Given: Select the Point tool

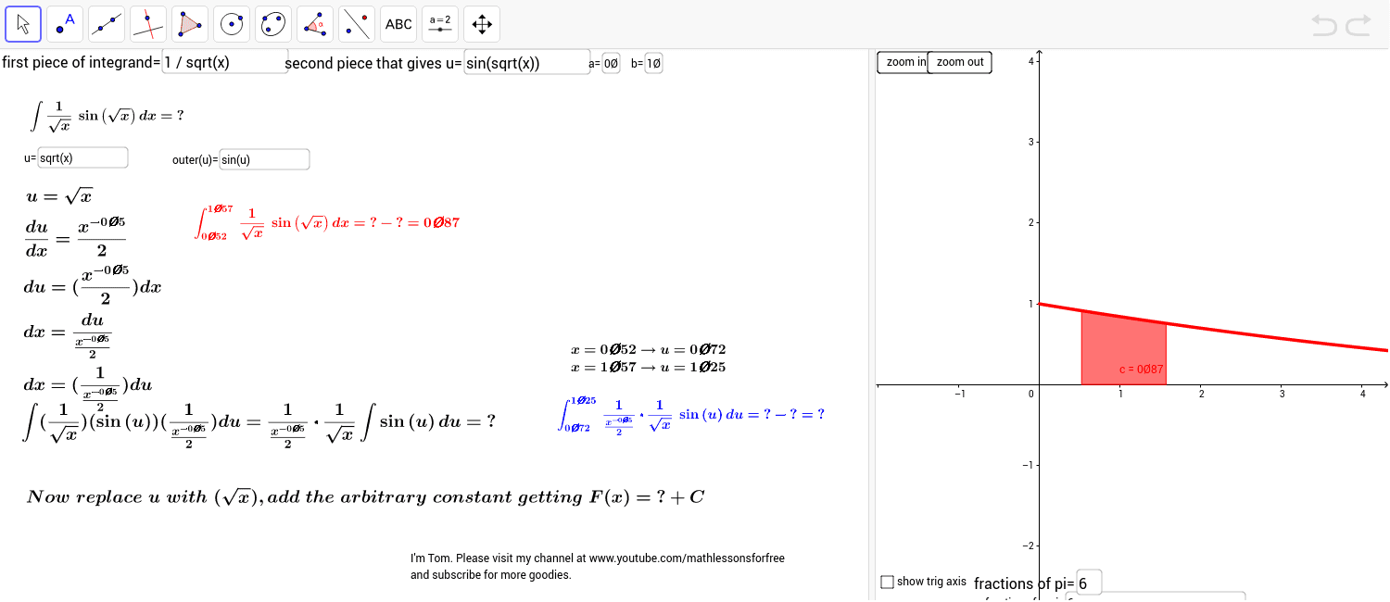Looking at the screenshot, I should pyautogui.click(x=65, y=24).
